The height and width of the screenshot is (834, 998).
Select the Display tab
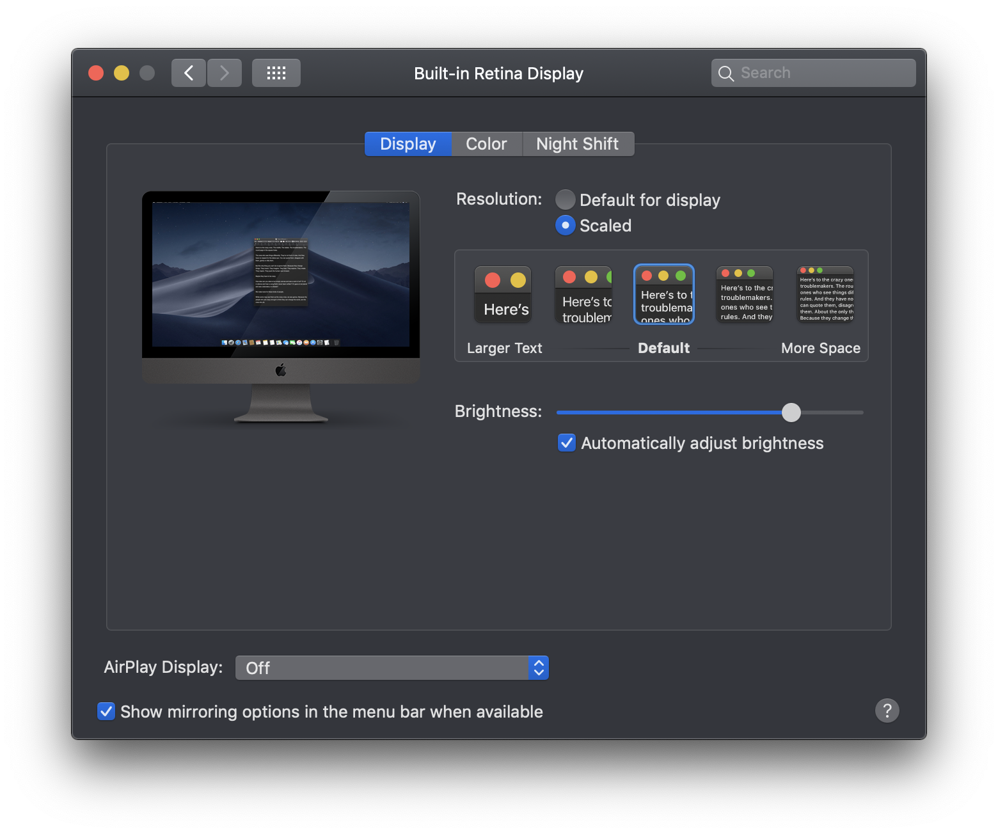click(408, 143)
